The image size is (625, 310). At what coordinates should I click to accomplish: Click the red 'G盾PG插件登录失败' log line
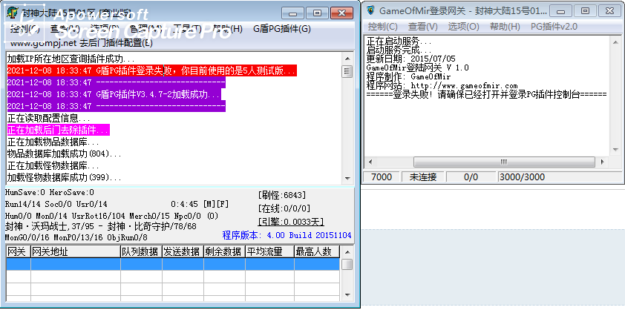(x=152, y=71)
